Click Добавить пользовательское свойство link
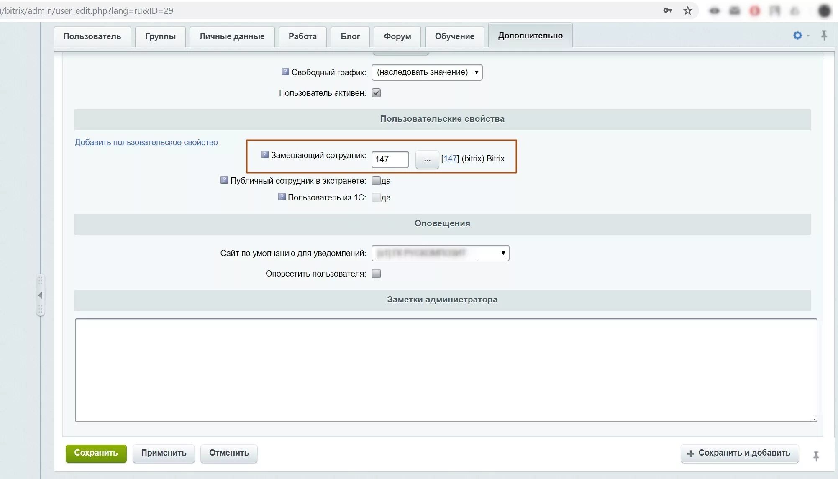The image size is (838, 479). 146,142
